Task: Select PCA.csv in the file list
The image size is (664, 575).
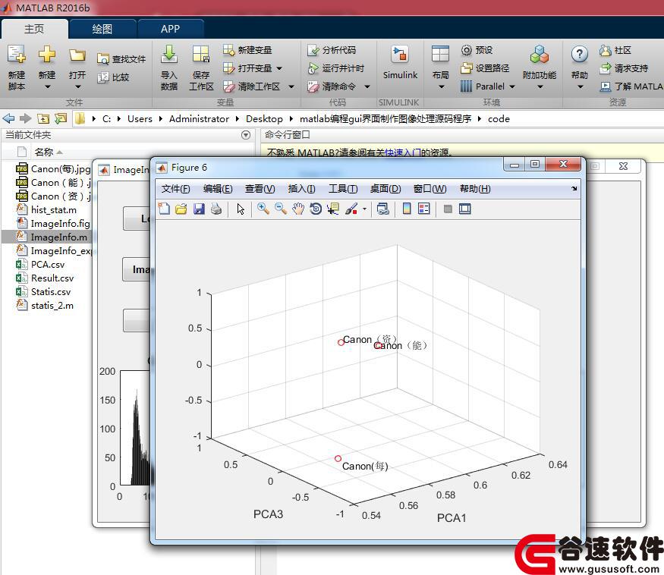Action: [x=47, y=264]
